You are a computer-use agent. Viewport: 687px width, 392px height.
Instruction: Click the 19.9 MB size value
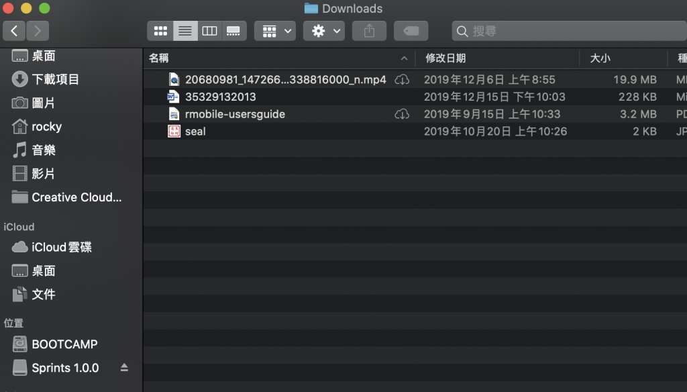point(635,79)
